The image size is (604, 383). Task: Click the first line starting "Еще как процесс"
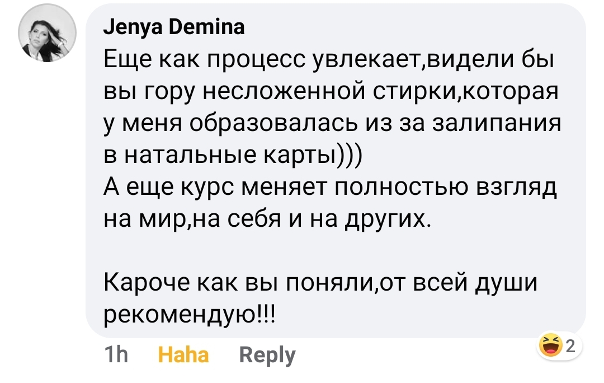329,60
